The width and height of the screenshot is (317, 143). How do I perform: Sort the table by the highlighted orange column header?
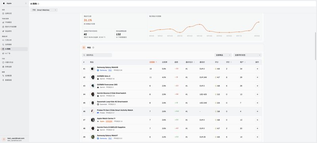tap(153, 62)
